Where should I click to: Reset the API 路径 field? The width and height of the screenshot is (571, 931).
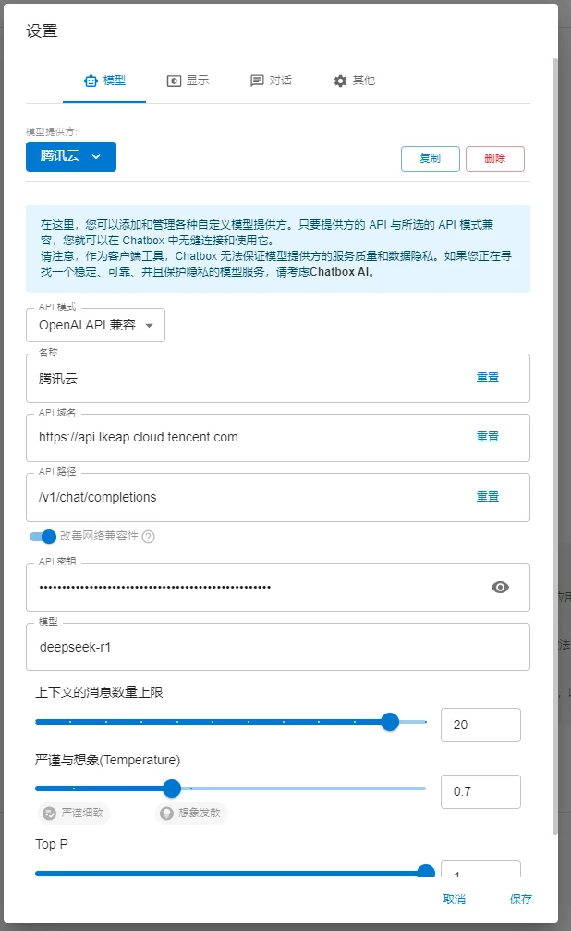488,497
